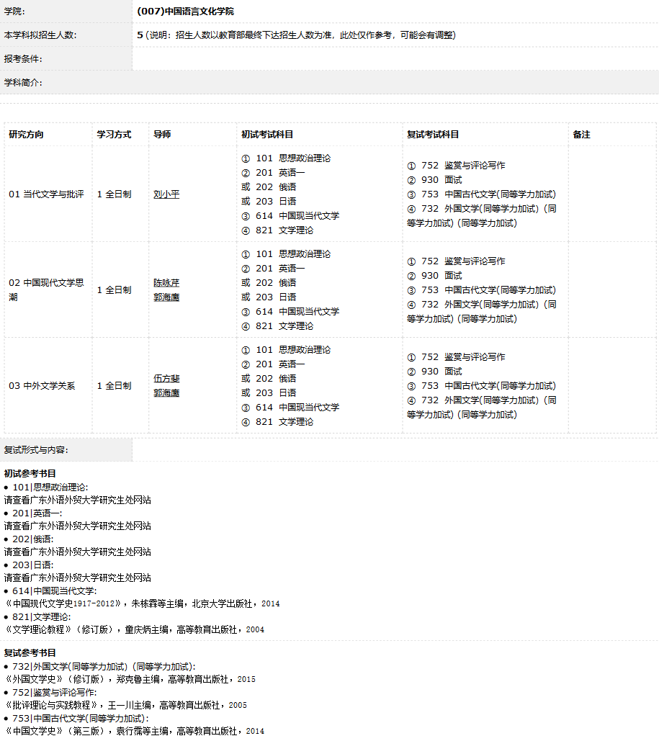Image resolution: width=659 pixels, height=741 pixels.
Task: Click the 01 当代文学与批评 research direction cell
Action: (46, 194)
